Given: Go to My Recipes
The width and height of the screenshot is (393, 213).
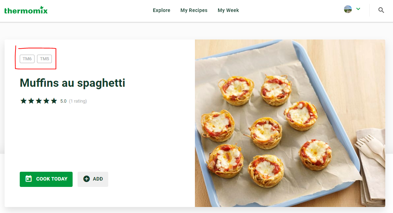Looking at the screenshot, I should [194, 10].
